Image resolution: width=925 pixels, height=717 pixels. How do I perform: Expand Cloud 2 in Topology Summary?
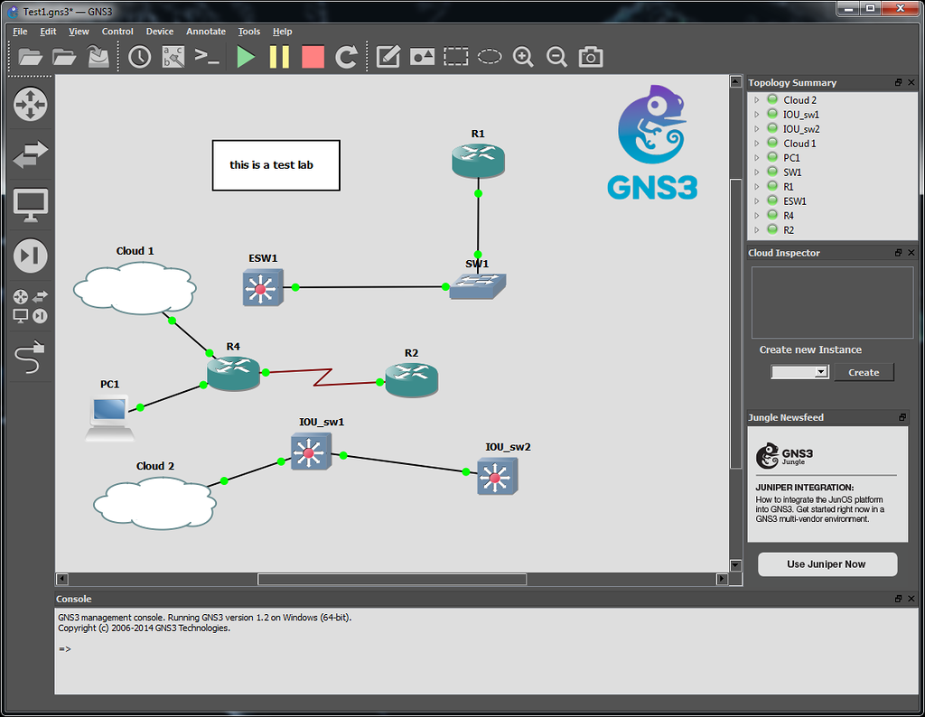(756, 100)
